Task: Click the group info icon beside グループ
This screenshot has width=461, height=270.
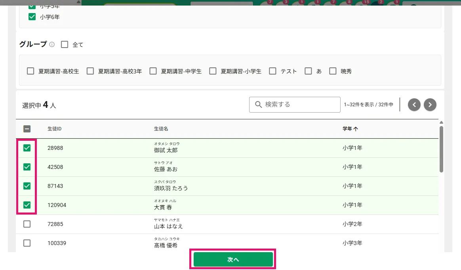Action: coord(52,44)
